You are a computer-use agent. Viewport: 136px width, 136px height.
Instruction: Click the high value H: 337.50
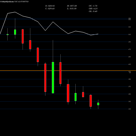coord(72,6)
